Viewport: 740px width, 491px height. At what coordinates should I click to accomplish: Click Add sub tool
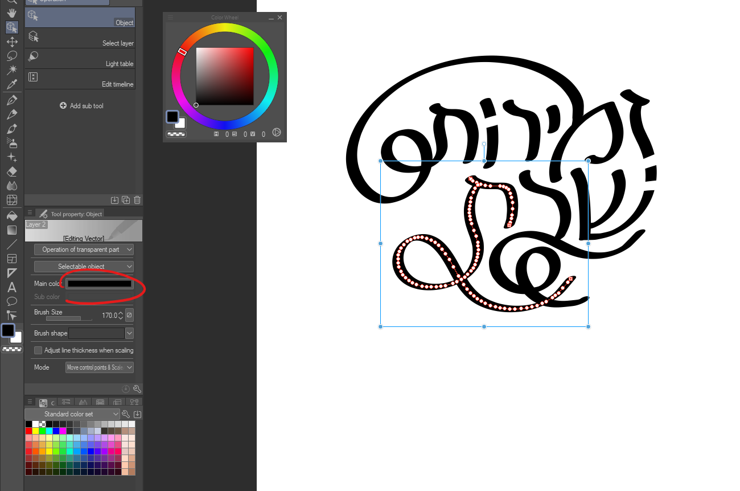81,106
